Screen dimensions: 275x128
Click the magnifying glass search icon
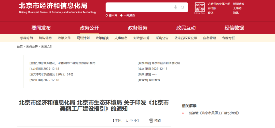(x=183, y=7)
